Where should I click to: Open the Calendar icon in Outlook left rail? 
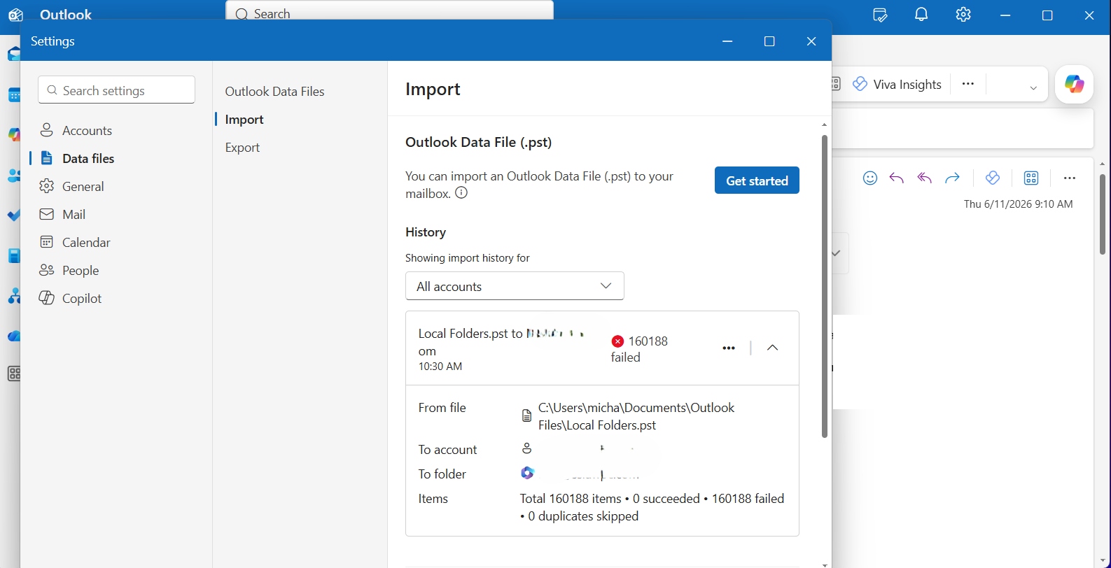(x=14, y=95)
